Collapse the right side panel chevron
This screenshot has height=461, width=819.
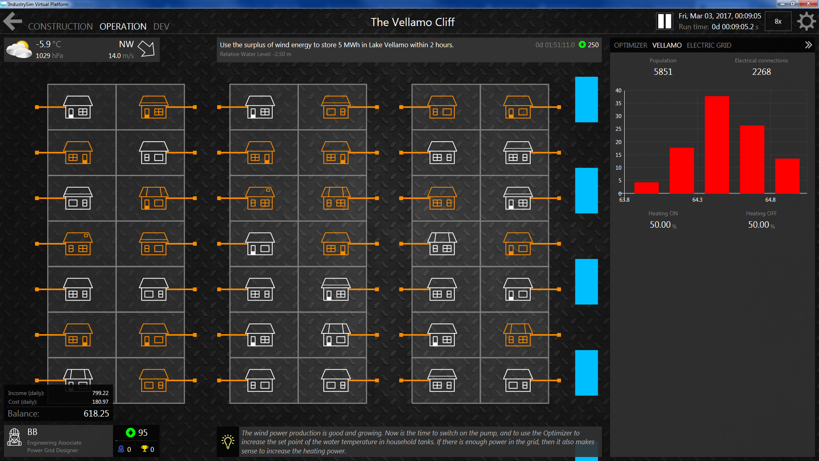tap(808, 45)
